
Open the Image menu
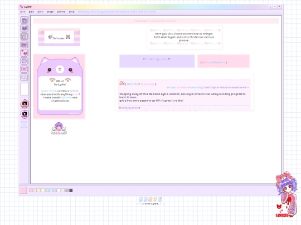tap(50, 12)
